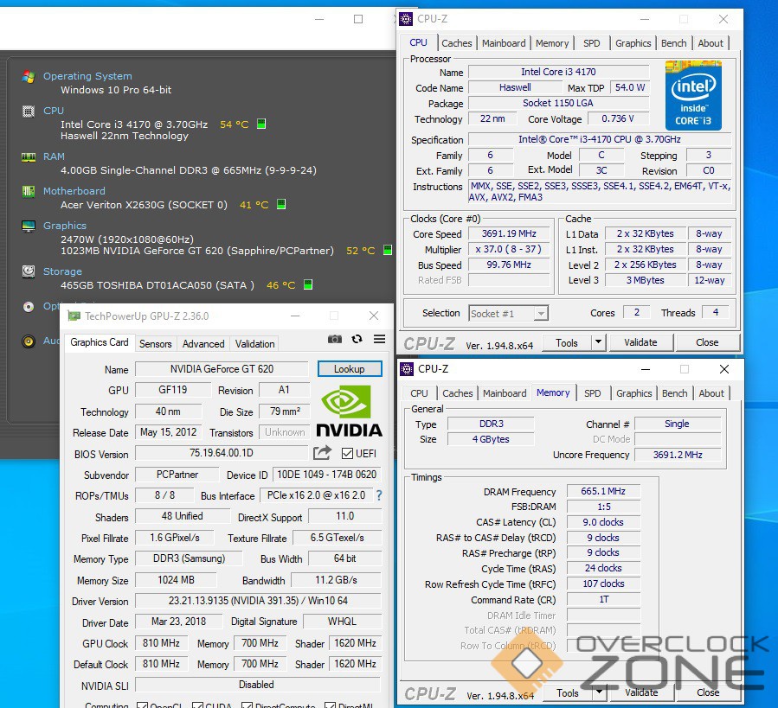Open the GPU-Z hamburger menu

[x=379, y=340]
